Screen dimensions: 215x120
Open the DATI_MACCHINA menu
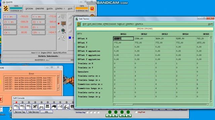[95, 24]
